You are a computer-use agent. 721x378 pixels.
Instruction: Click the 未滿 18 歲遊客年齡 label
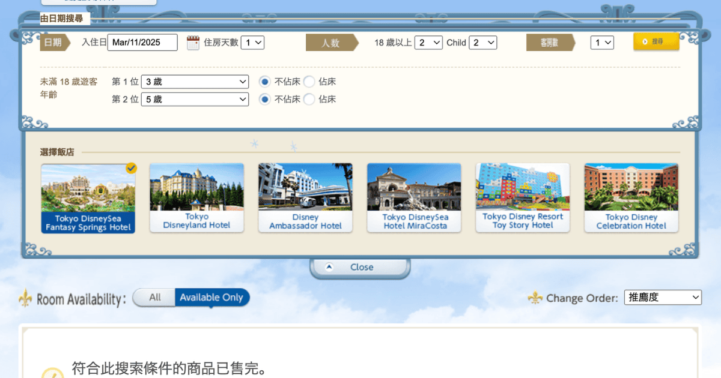(x=68, y=88)
